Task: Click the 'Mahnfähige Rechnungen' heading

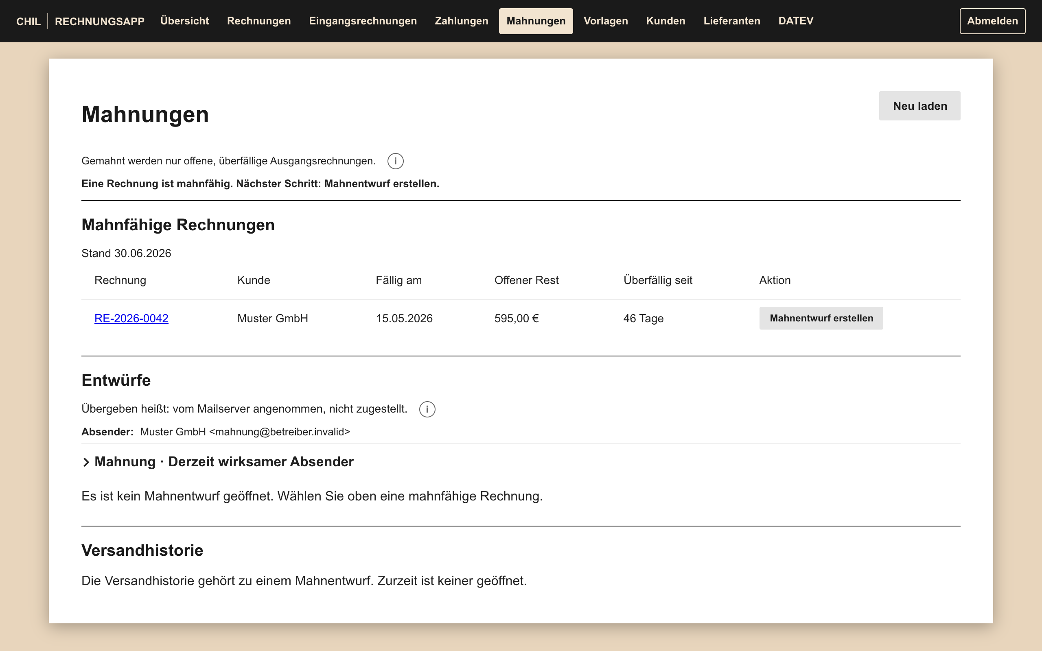Action: click(x=178, y=225)
